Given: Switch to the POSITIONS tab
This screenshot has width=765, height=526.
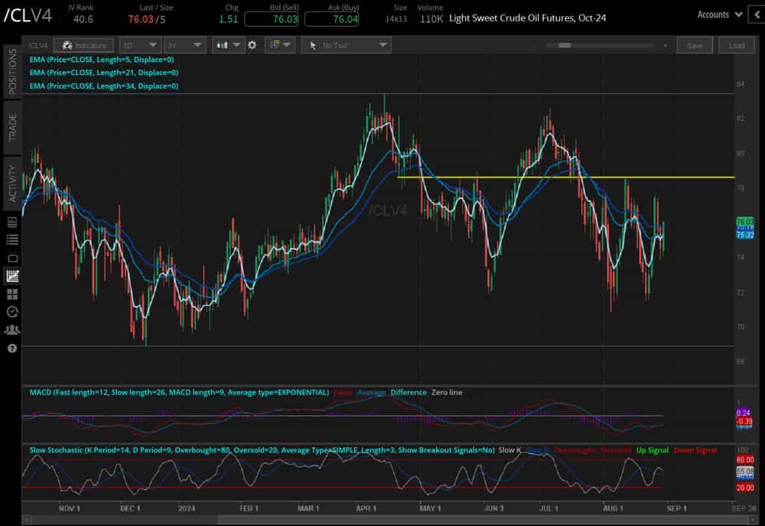Looking at the screenshot, I should click(9, 72).
